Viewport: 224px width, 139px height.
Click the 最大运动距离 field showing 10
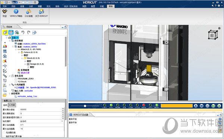click(42, 129)
